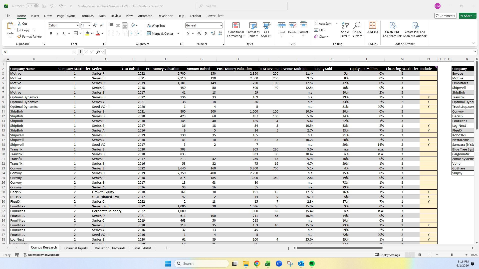The height and width of the screenshot is (269, 479).
Task: Toggle Underline formatting
Action: click(x=64, y=33)
